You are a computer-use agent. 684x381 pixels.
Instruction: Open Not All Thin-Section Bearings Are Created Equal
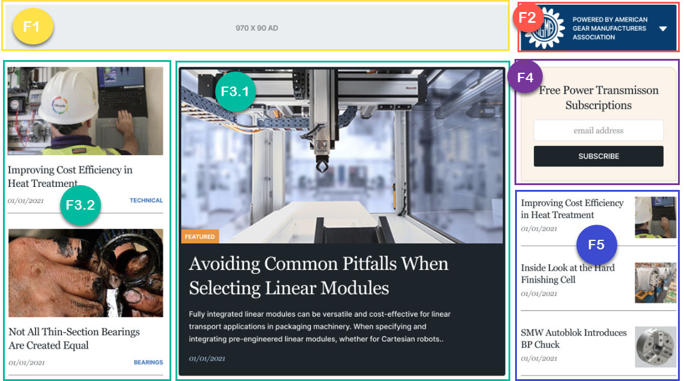[72, 338]
